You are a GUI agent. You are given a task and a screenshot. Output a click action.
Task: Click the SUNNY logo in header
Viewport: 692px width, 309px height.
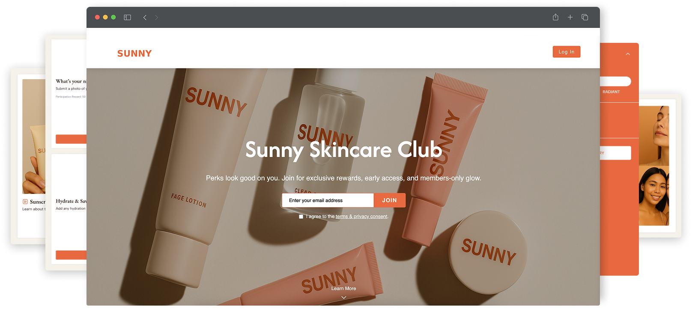click(x=134, y=53)
